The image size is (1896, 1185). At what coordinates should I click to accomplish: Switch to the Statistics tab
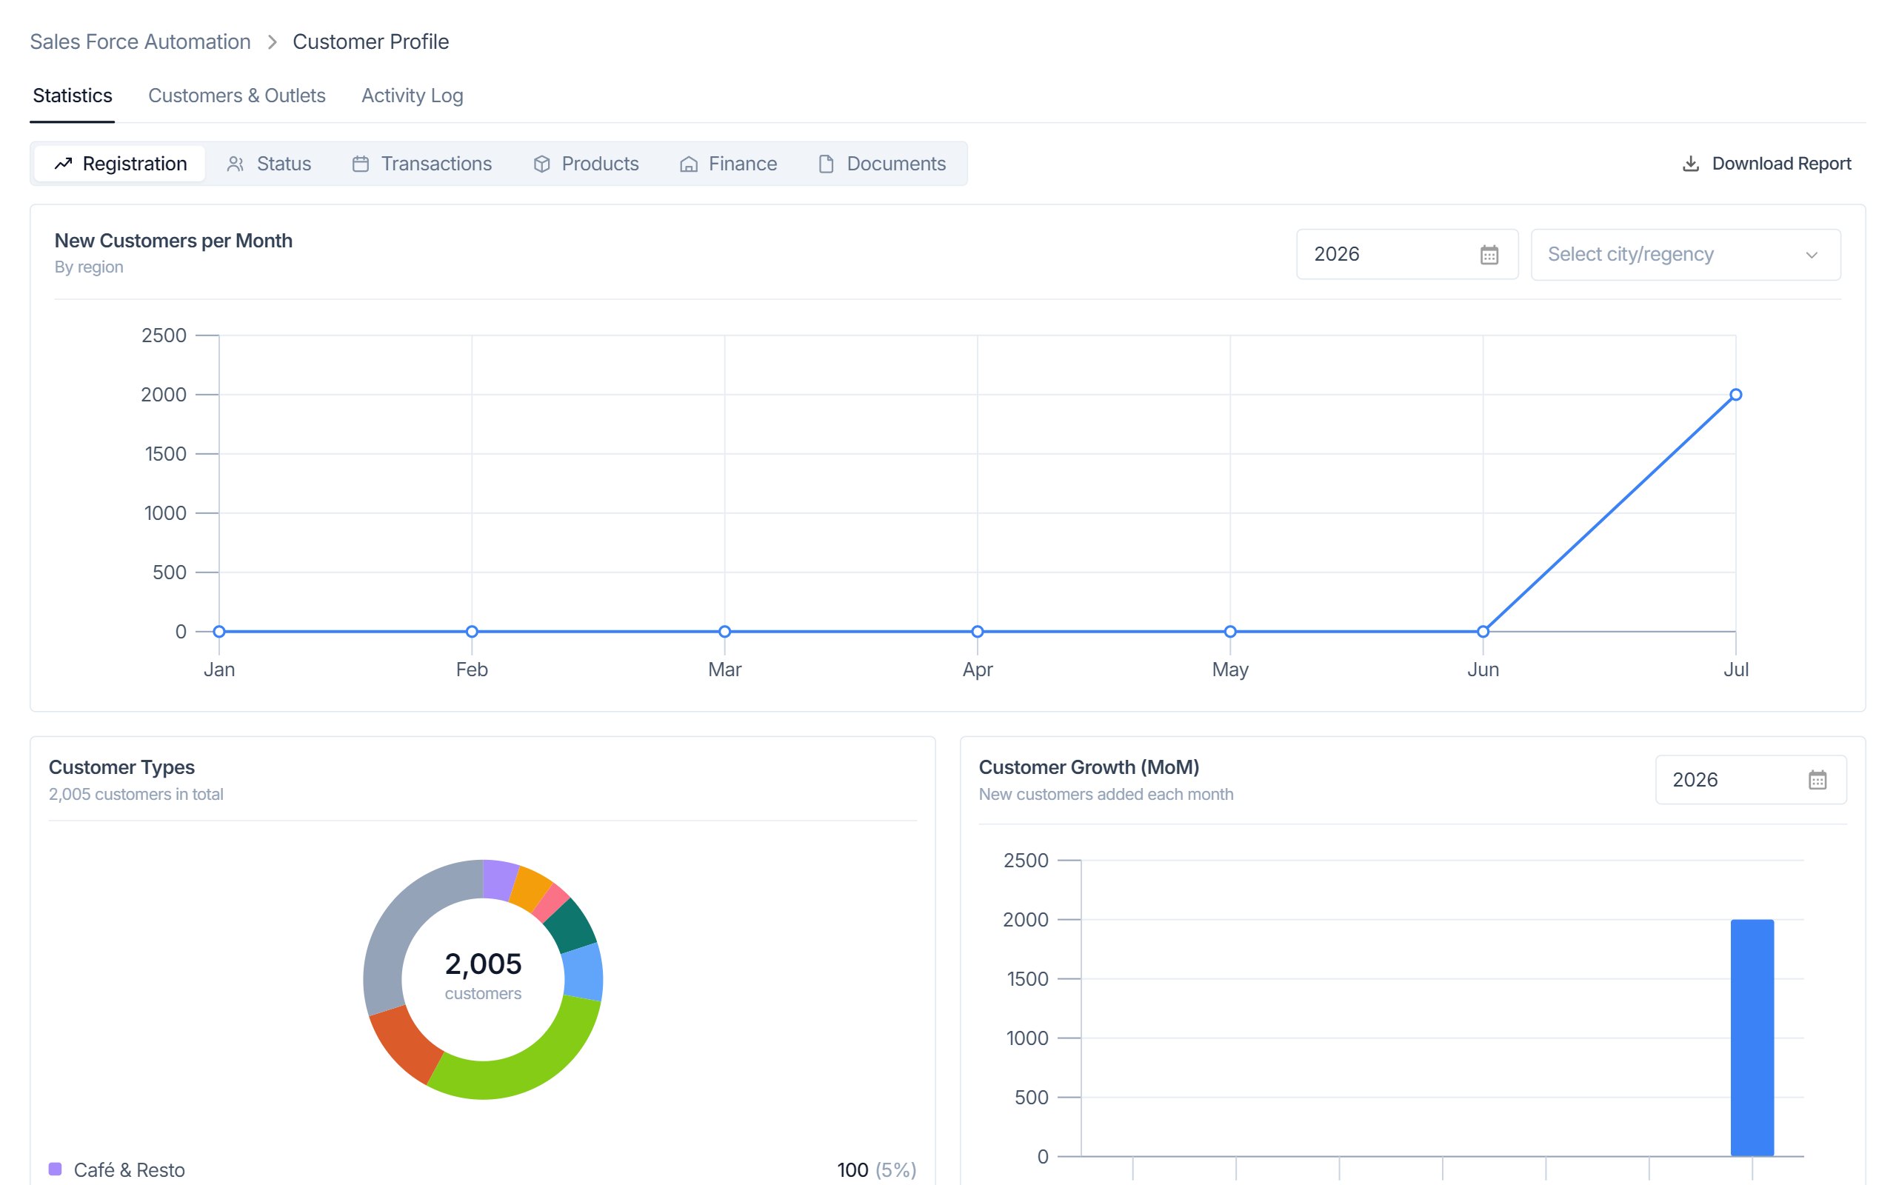tap(72, 96)
